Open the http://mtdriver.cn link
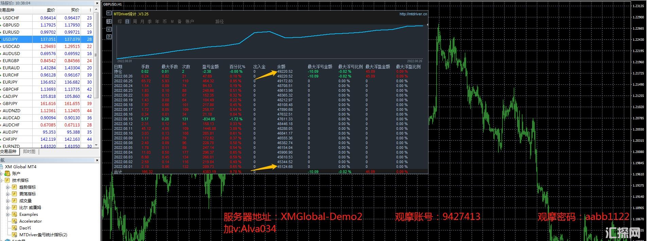The image size is (647, 241). tap(413, 14)
